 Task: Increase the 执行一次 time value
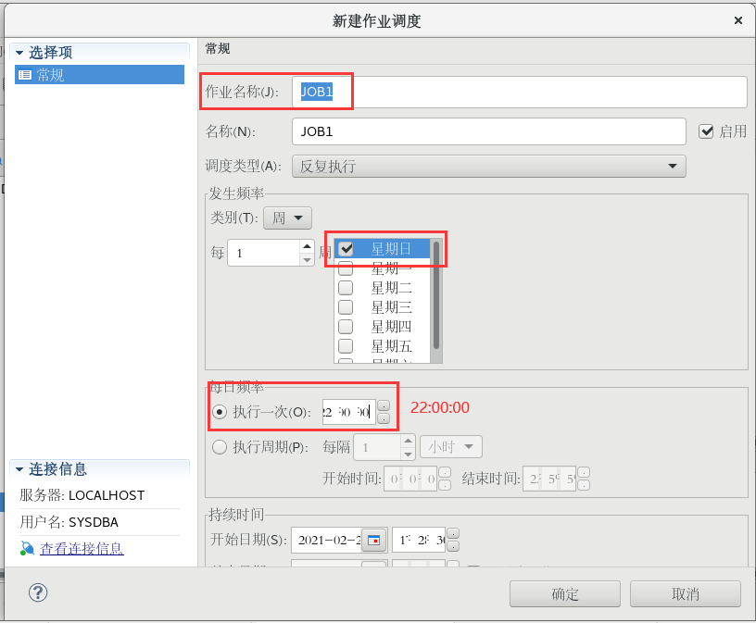(x=384, y=406)
